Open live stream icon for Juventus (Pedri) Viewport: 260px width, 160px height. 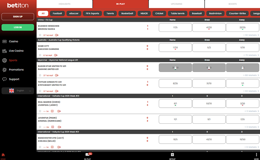(x=53, y=127)
